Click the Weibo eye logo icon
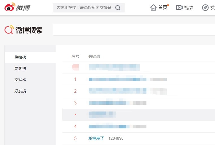The width and height of the screenshot is (215, 145). click(10, 7)
